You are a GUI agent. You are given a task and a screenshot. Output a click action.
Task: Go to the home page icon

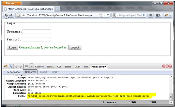click(150, 15)
